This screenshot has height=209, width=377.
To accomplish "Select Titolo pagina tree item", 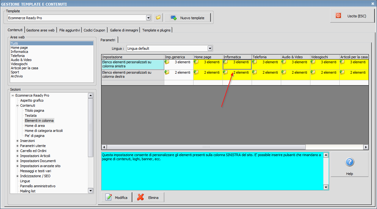I will tap(35, 110).
